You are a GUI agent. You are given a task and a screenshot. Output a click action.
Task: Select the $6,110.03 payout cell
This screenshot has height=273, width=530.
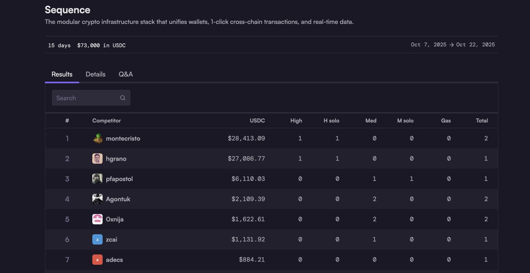pos(248,179)
